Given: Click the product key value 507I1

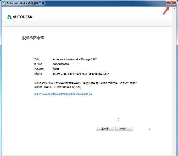Looking at the screenshot, I should point(56,69).
